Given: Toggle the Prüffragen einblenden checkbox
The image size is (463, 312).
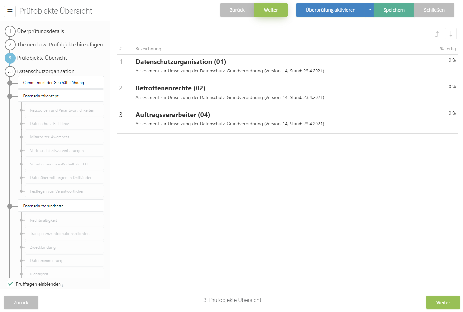Looking at the screenshot, I should pos(11,284).
